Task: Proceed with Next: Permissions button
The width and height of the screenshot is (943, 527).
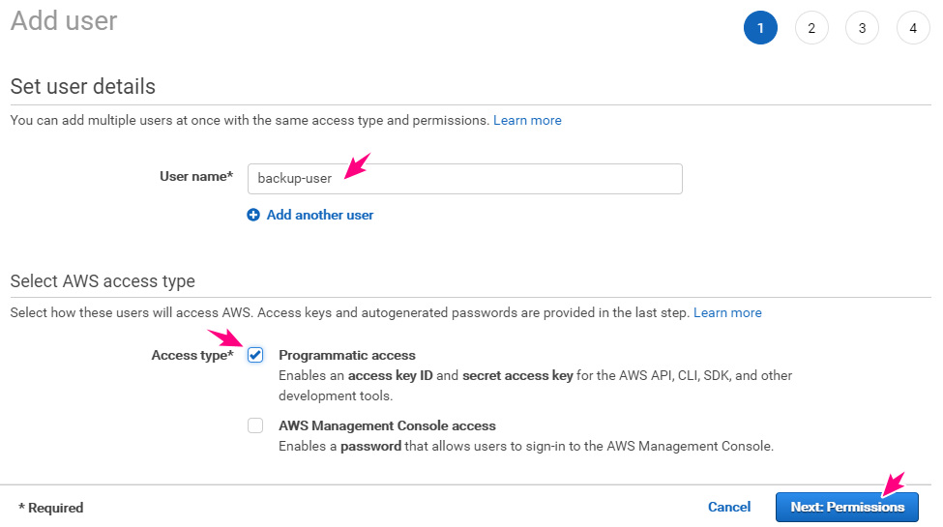Action: (x=847, y=507)
